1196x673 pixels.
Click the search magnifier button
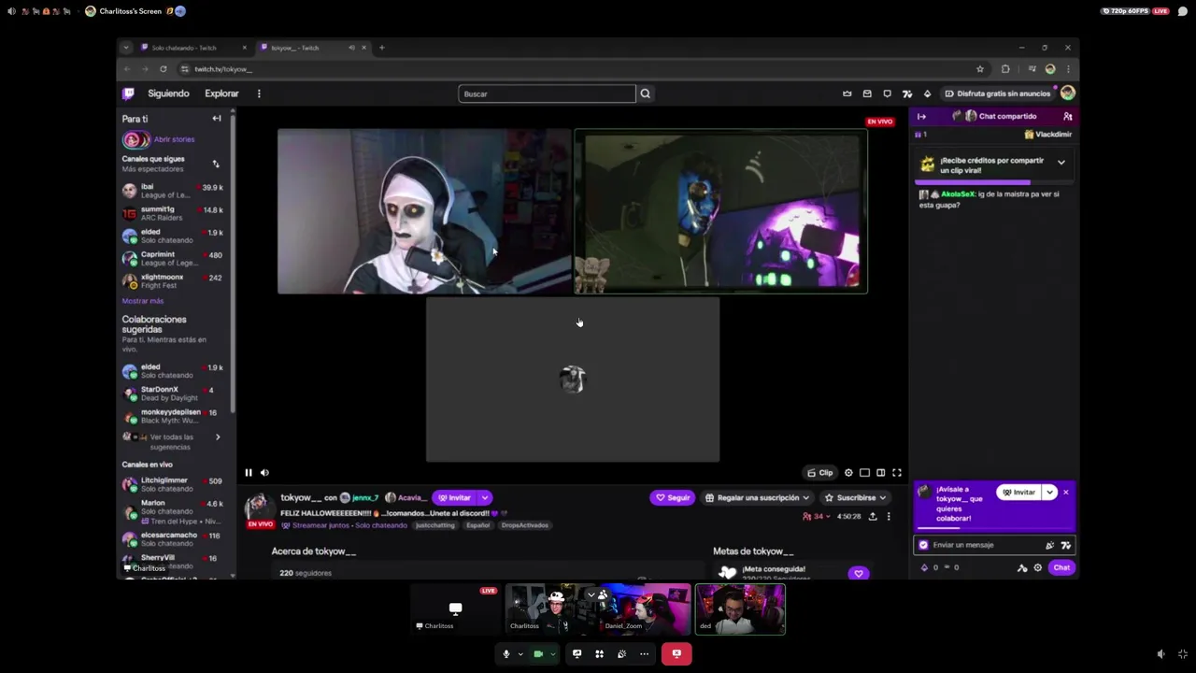click(x=645, y=93)
